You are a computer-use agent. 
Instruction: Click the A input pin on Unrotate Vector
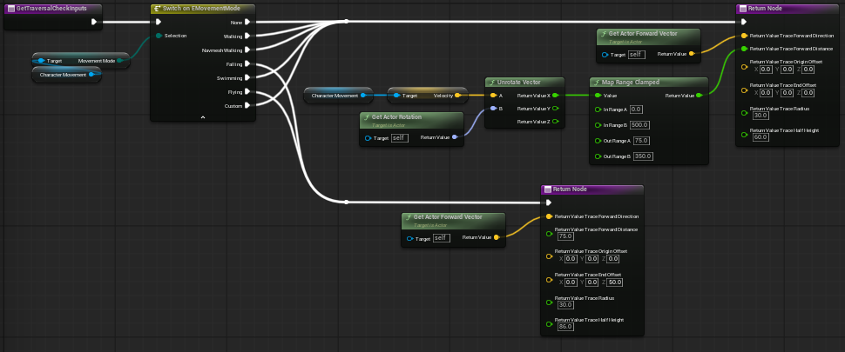pos(492,95)
